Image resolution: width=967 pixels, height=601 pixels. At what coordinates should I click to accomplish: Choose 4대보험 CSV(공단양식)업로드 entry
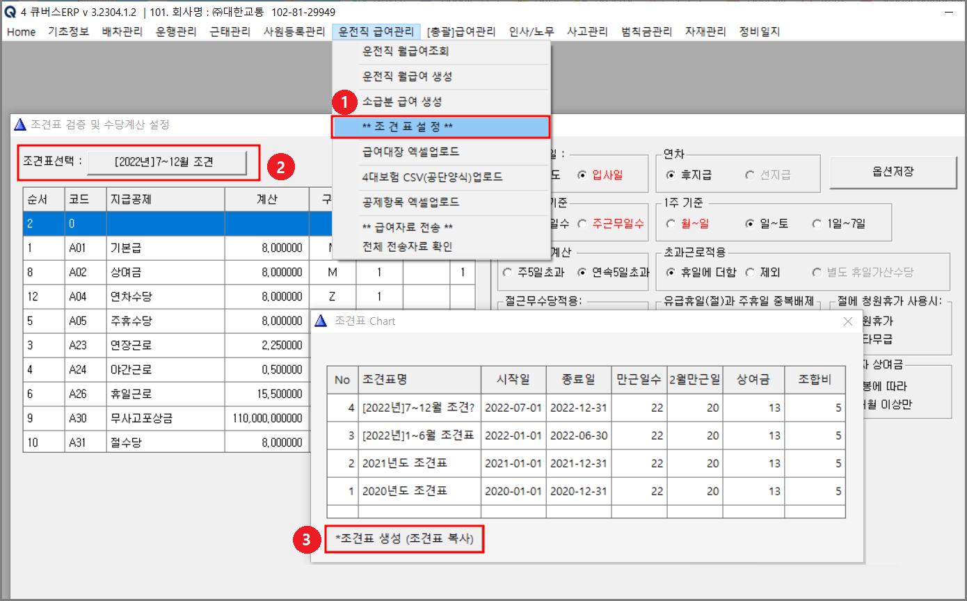click(441, 177)
